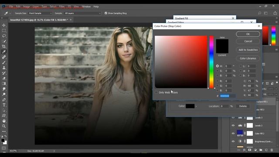Open the Window menu
The image size is (279, 157).
point(86,7)
